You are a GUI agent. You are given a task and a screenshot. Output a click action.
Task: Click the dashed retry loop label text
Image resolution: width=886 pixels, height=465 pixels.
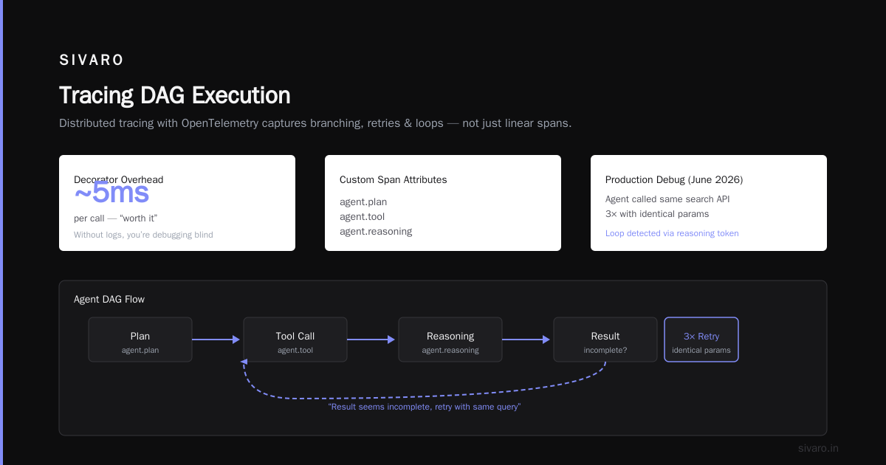pyautogui.click(x=425, y=407)
